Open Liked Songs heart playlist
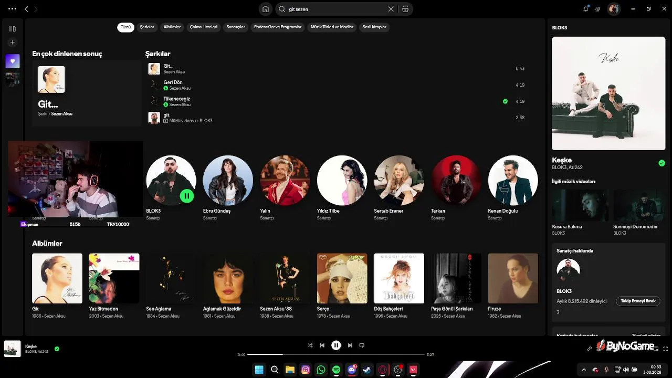This screenshot has width=672, height=378. point(13,61)
